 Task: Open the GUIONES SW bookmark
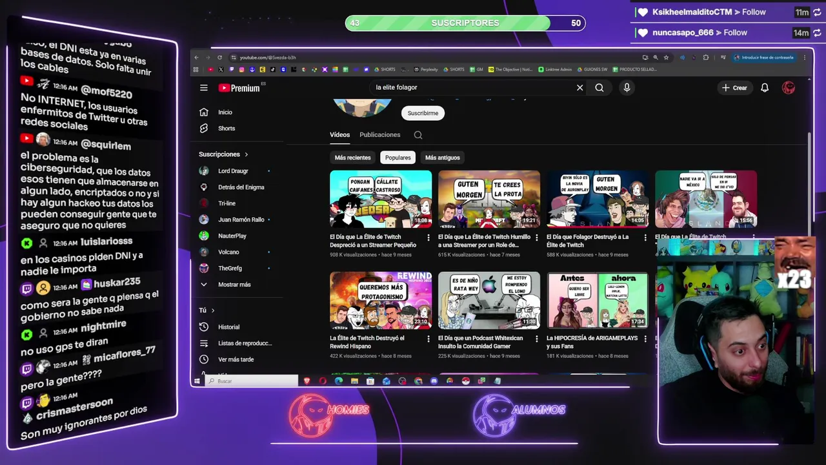click(592, 69)
